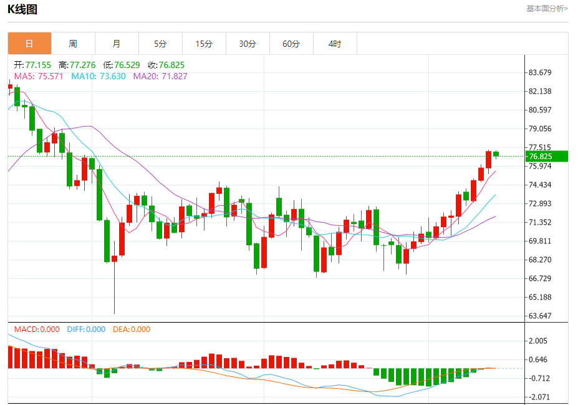Open the 60分 interval tab
This screenshot has width=578, height=405.
[x=291, y=44]
